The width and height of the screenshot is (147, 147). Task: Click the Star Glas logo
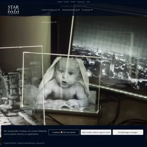point(13,10)
